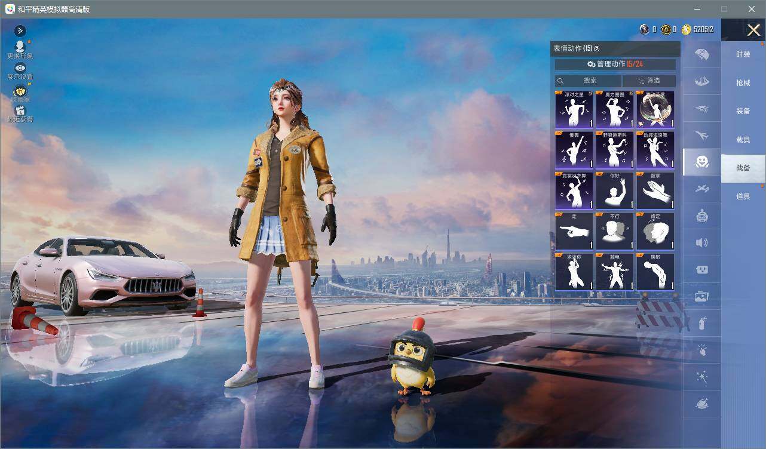Switch to the 枪械 tab

(743, 83)
